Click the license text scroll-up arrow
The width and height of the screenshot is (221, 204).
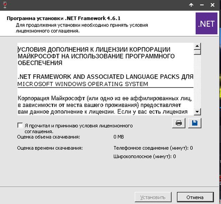tap(197, 46)
